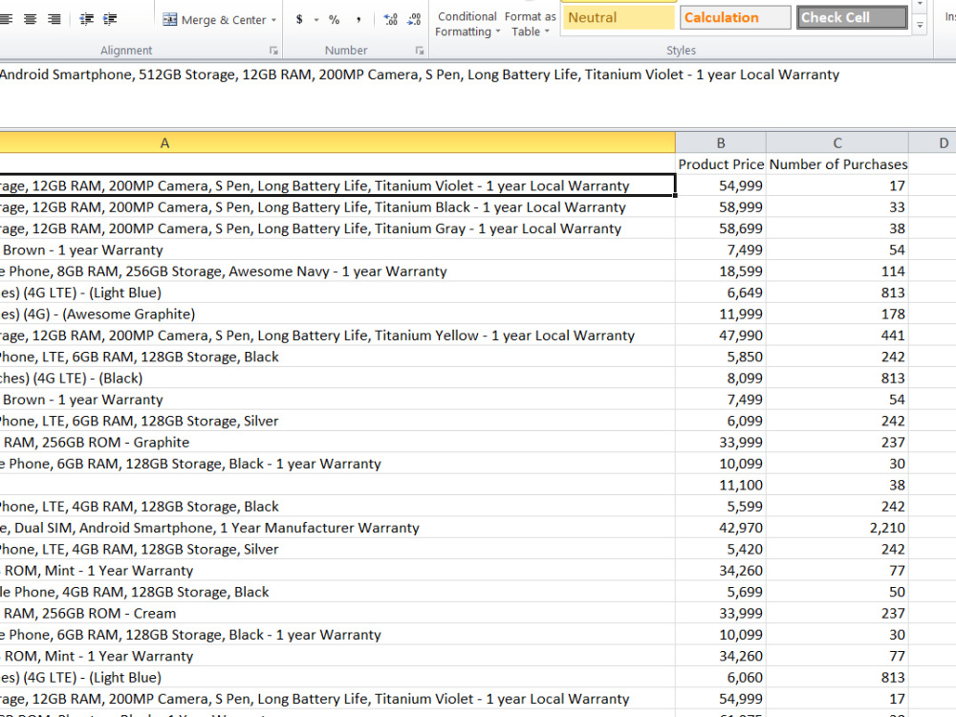Select purchases cell 114
Image resolution: width=956 pixels, height=717 pixels.
point(837,272)
